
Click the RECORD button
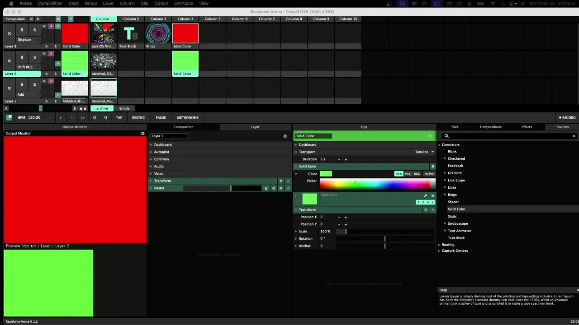567,118
